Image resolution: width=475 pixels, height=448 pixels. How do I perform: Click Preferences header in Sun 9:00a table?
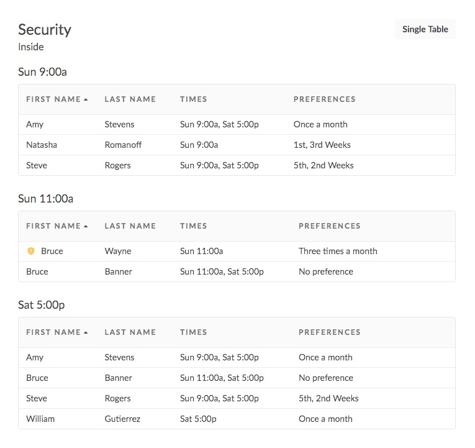pyautogui.click(x=324, y=99)
